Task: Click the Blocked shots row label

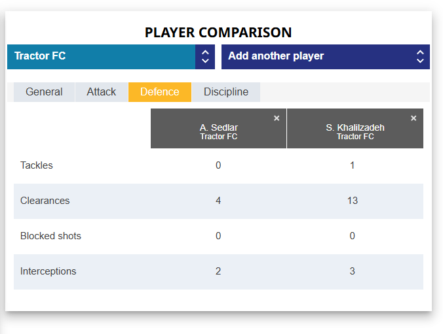Action: pos(50,236)
